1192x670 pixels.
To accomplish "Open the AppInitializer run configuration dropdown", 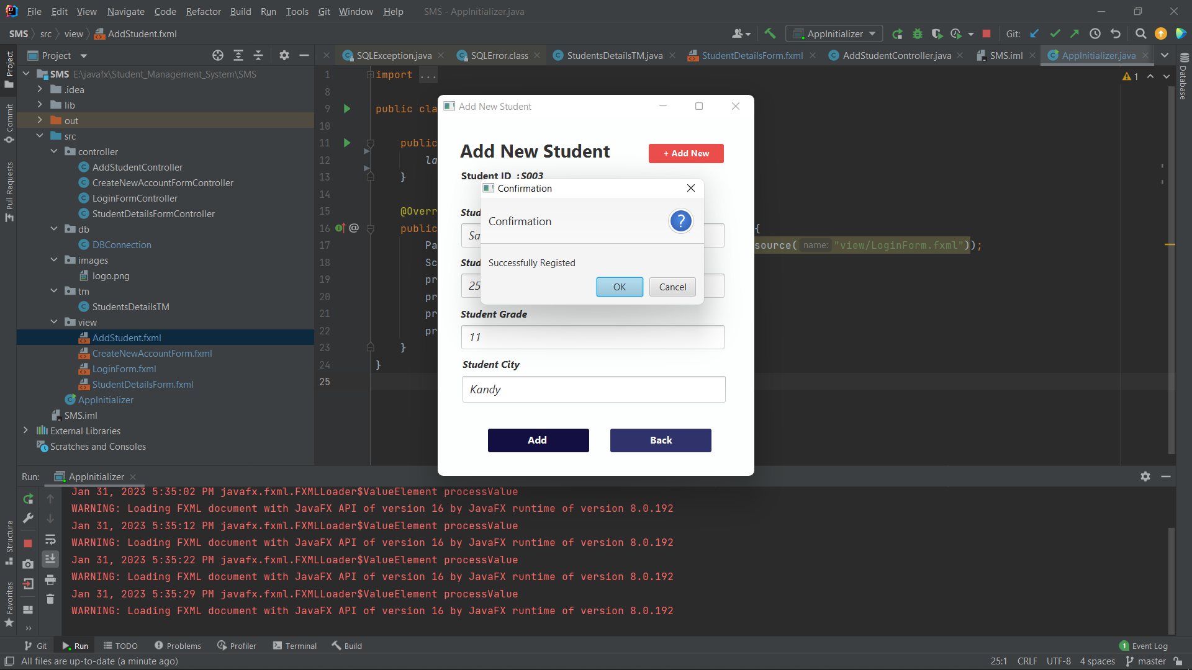I will coord(834,33).
